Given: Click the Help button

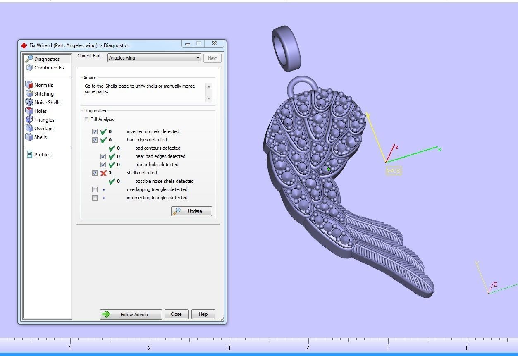Looking at the screenshot, I should tap(203, 314).
